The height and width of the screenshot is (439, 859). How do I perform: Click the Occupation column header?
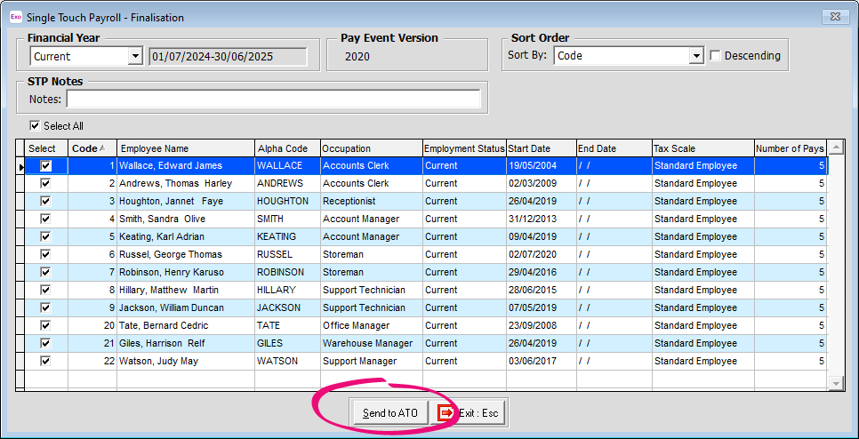pyautogui.click(x=369, y=148)
